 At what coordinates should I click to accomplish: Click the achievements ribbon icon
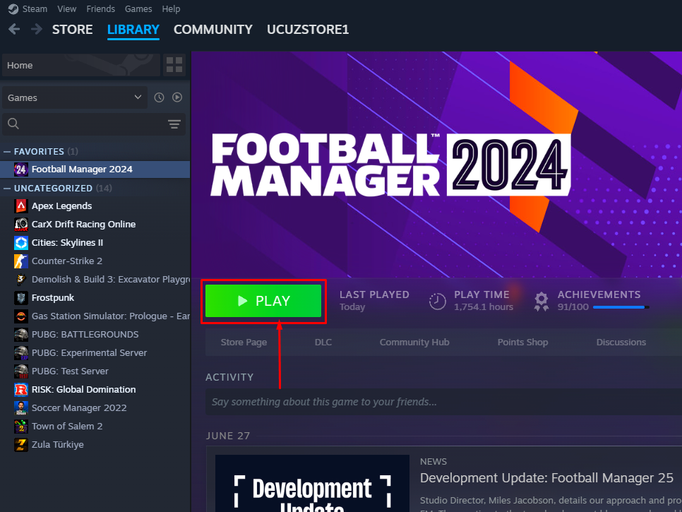click(542, 302)
